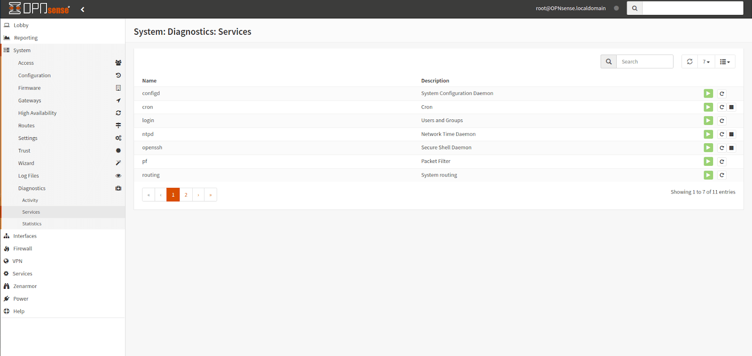This screenshot has height=356, width=752.
Task: Click the OPNsense logo
Action: (39, 8)
